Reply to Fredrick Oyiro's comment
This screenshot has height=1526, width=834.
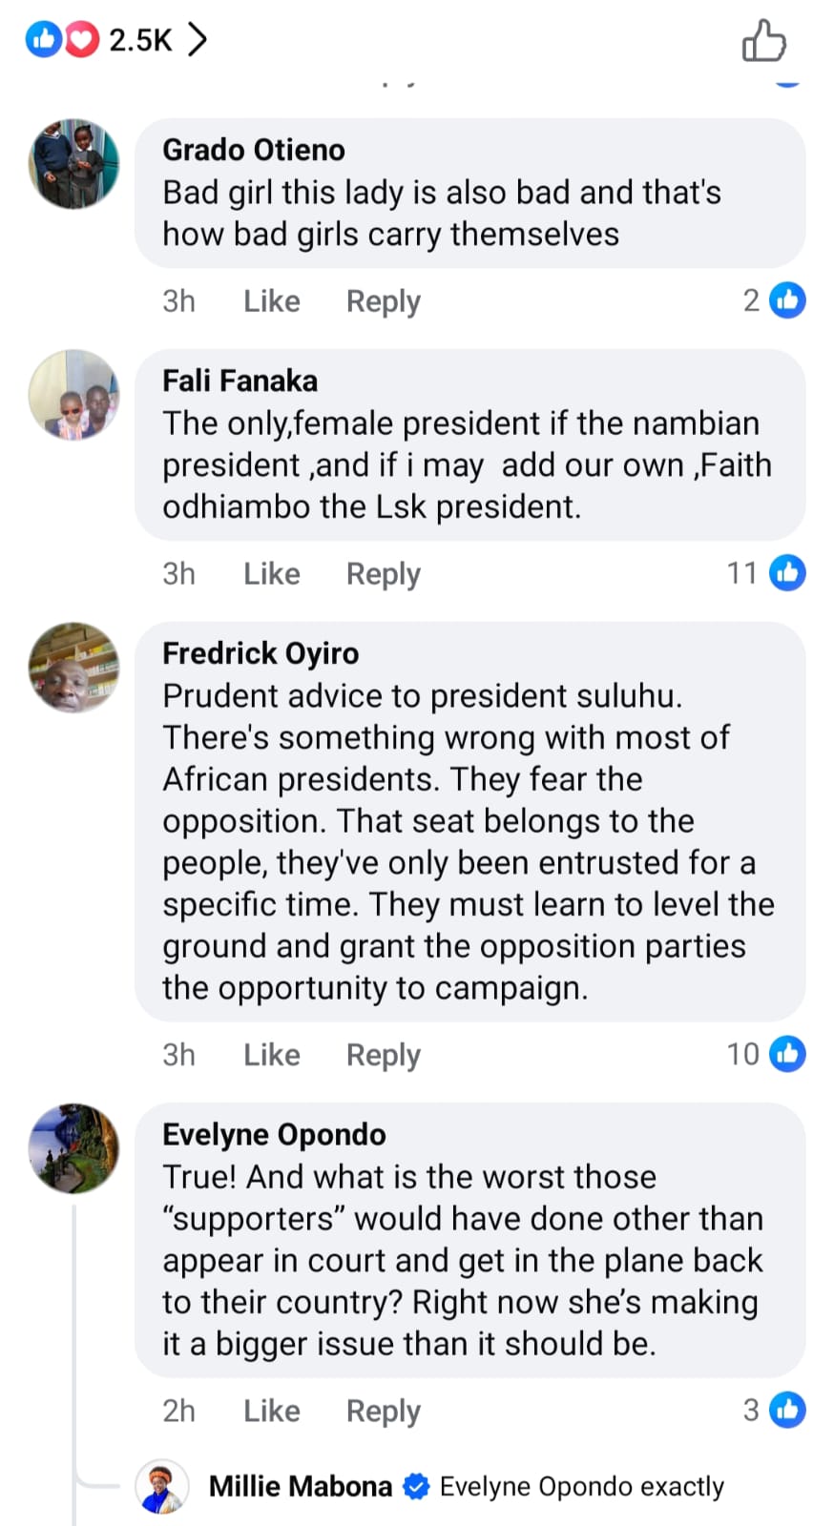tap(383, 1055)
